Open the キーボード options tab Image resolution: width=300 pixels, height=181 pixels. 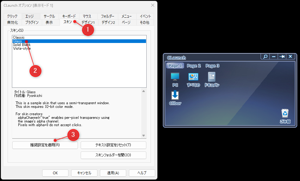tap(69, 16)
